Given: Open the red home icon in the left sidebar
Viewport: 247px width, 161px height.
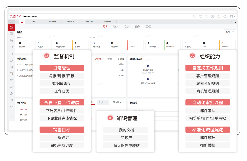Looking at the screenshot, I should click(11, 27).
